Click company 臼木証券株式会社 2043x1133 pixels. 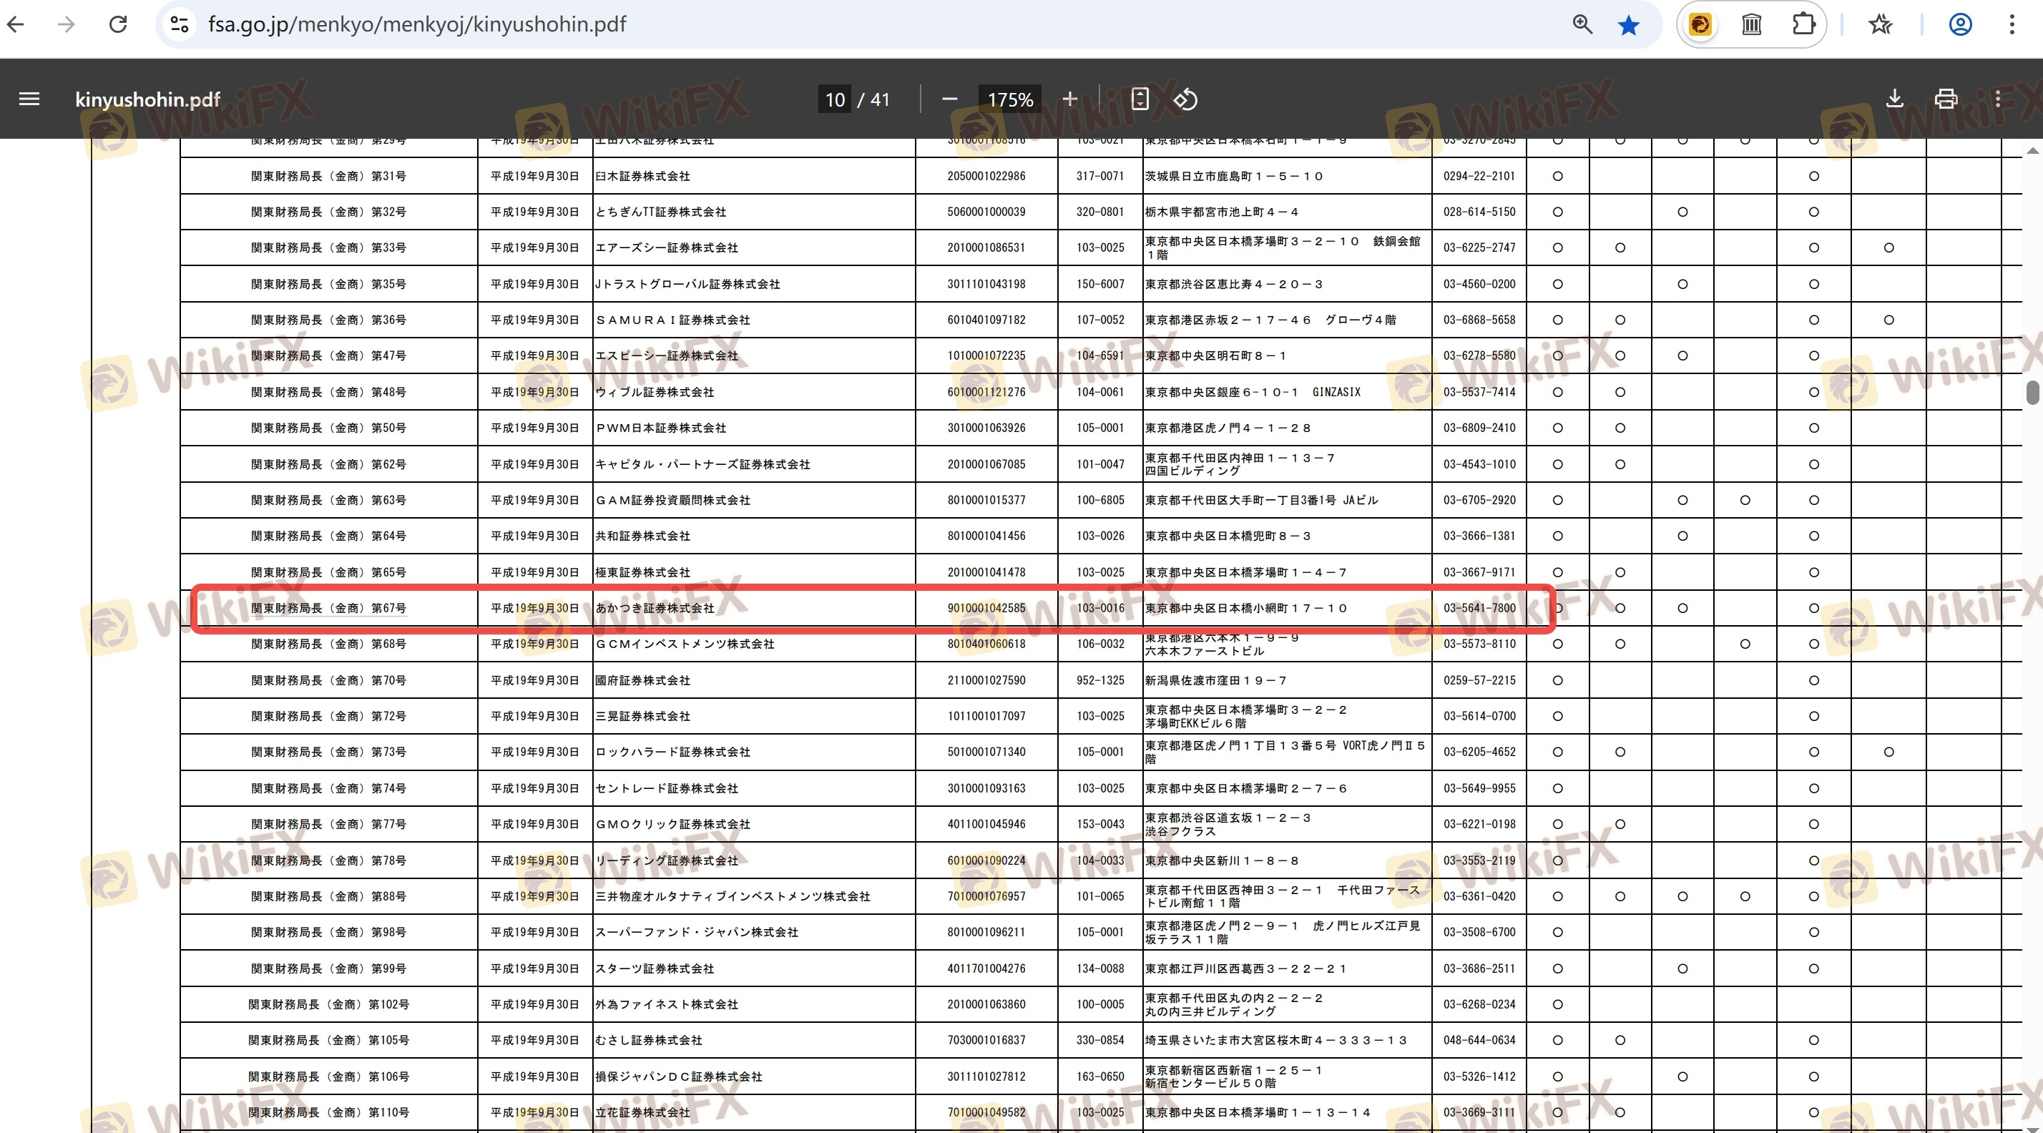point(642,176)
